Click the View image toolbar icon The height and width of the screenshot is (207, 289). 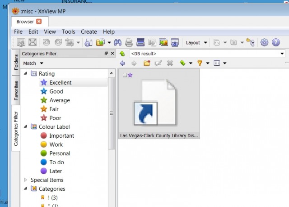pos(21,42)
